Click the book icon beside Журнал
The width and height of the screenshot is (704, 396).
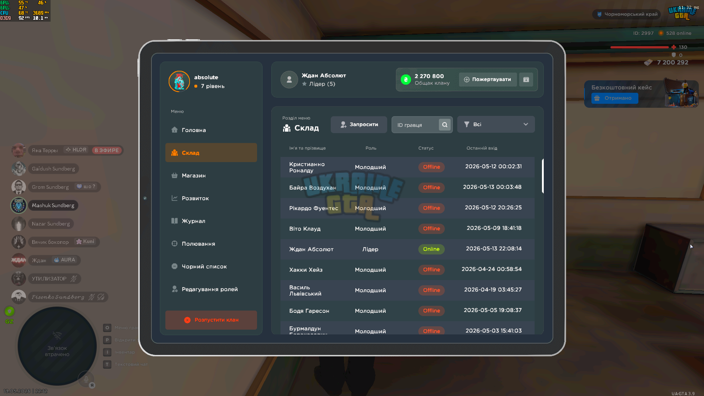175,221
